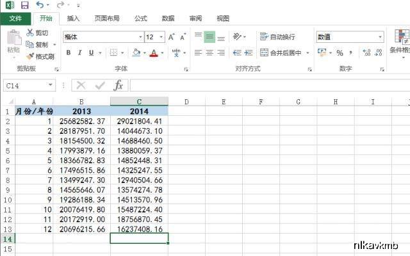Switch to the 页面布局 (Page Layout) tab
410x256 pixels.
click(x=107, y=19)
